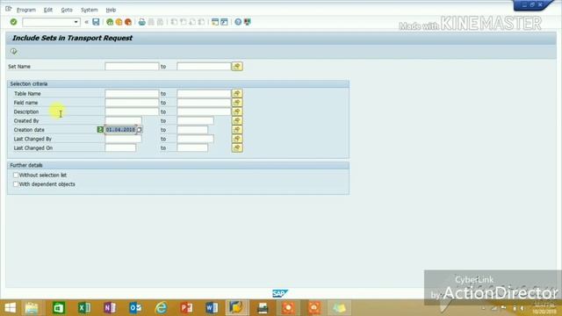Open Excel from the taskbar
This screenshot has height=316, width=562.
(x=84, y=308)
